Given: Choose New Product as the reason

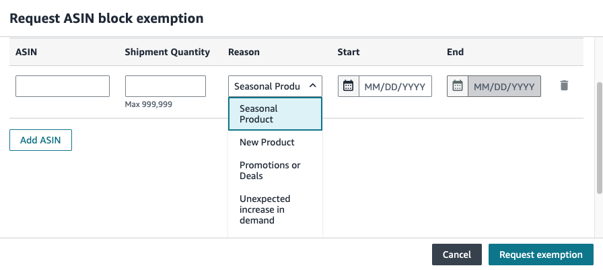Looking at the screenshot, I should point(275,142).
